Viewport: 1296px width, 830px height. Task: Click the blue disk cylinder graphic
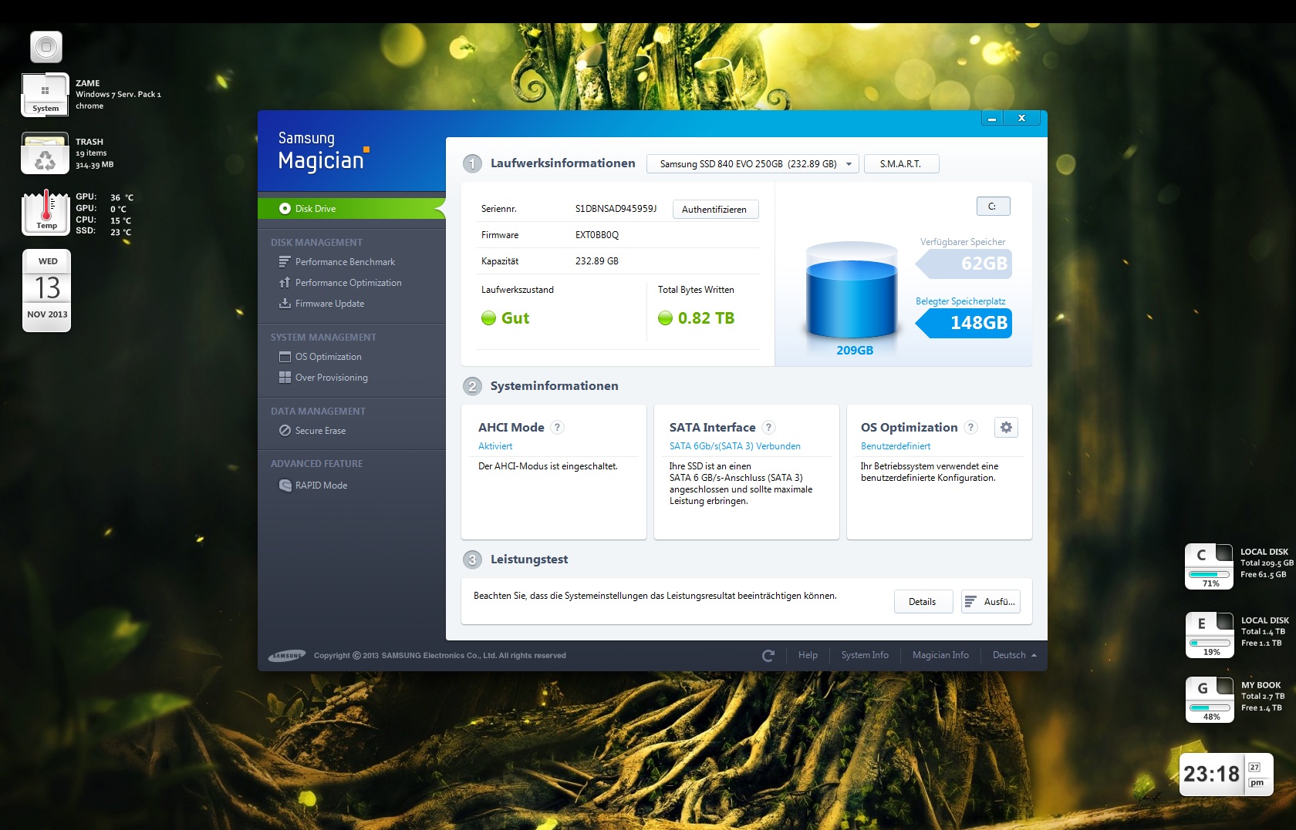click(852, 291)
